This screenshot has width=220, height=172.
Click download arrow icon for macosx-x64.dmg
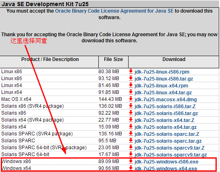[131, 99]
